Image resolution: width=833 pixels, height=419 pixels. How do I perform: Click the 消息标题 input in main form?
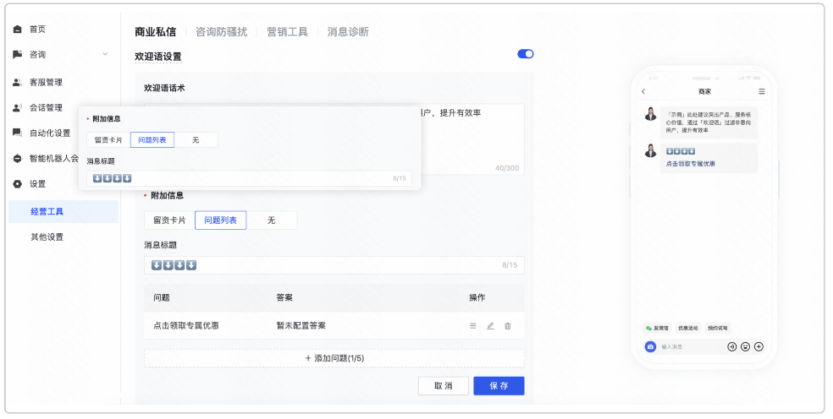coord(334,265)
